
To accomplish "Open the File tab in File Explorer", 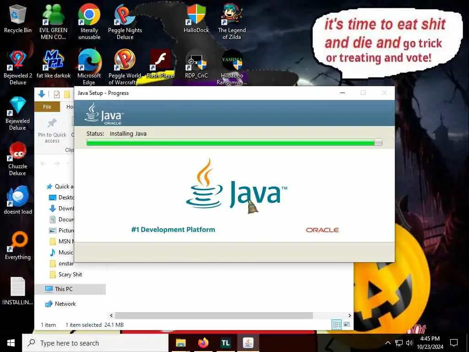I will point(47,107).
